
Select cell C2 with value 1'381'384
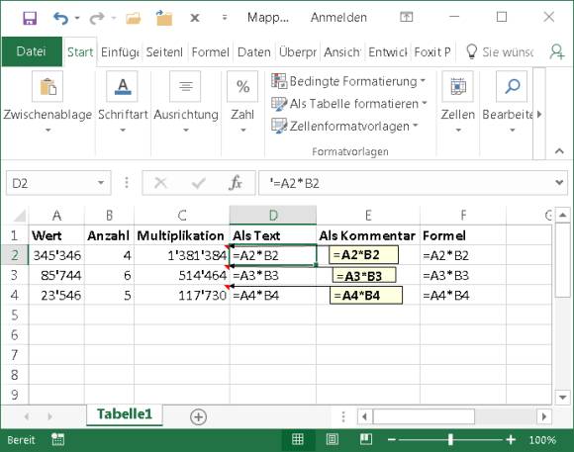pos(182,255)
